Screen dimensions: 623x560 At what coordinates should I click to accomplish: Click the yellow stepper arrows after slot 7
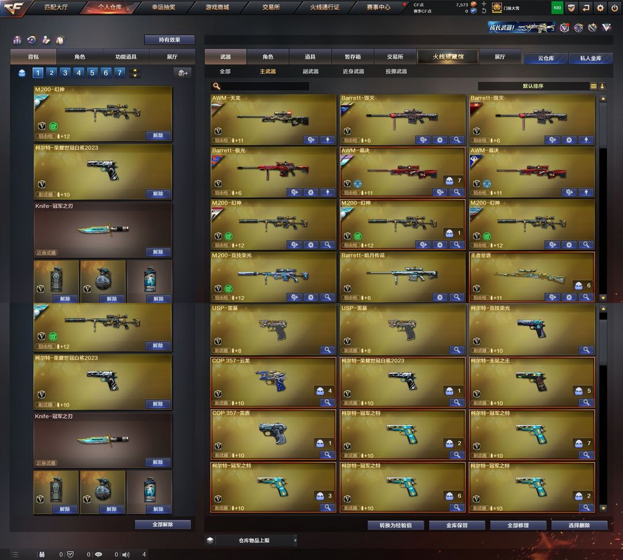tap(135, 73)
